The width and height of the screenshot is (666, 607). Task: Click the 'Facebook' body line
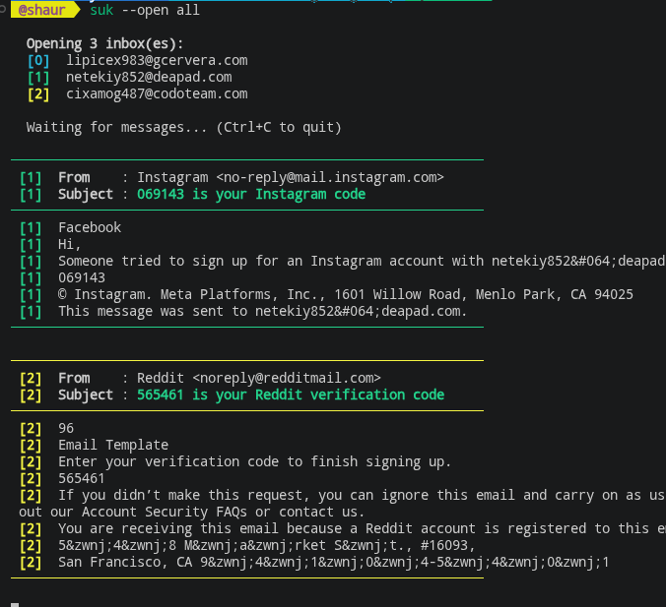pos(90,228)
